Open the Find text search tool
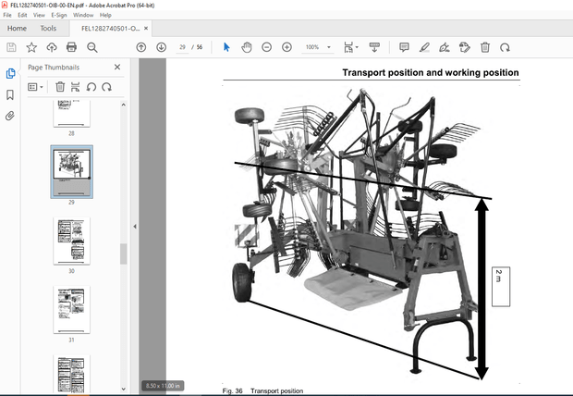Image resolution: width=573 pixels, height=396 pixels. [x=92, y=47]
